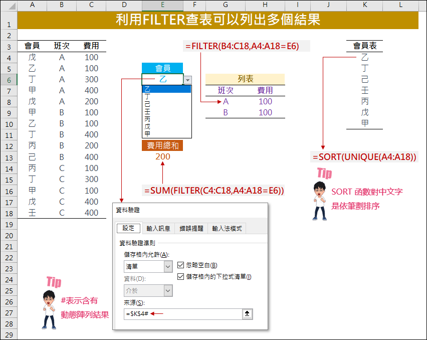Click the purple 費用 header in 列表
This screenshot has width=427, height=340.
[265, 90]
